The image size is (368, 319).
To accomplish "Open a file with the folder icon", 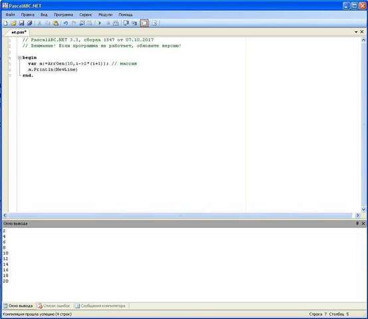I will click(13, 23).
